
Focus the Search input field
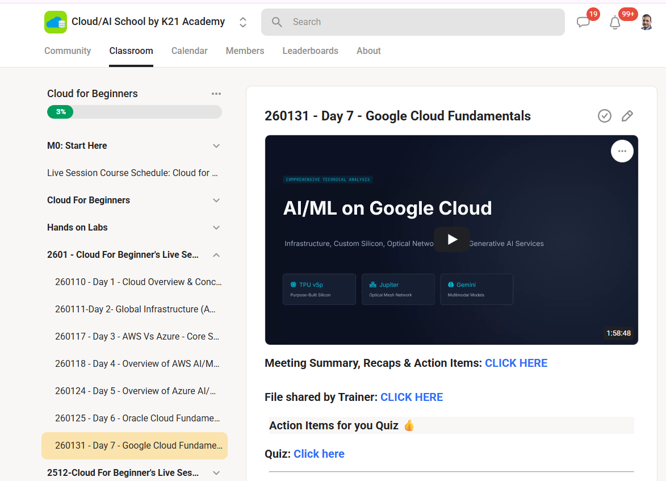(413, 22)
